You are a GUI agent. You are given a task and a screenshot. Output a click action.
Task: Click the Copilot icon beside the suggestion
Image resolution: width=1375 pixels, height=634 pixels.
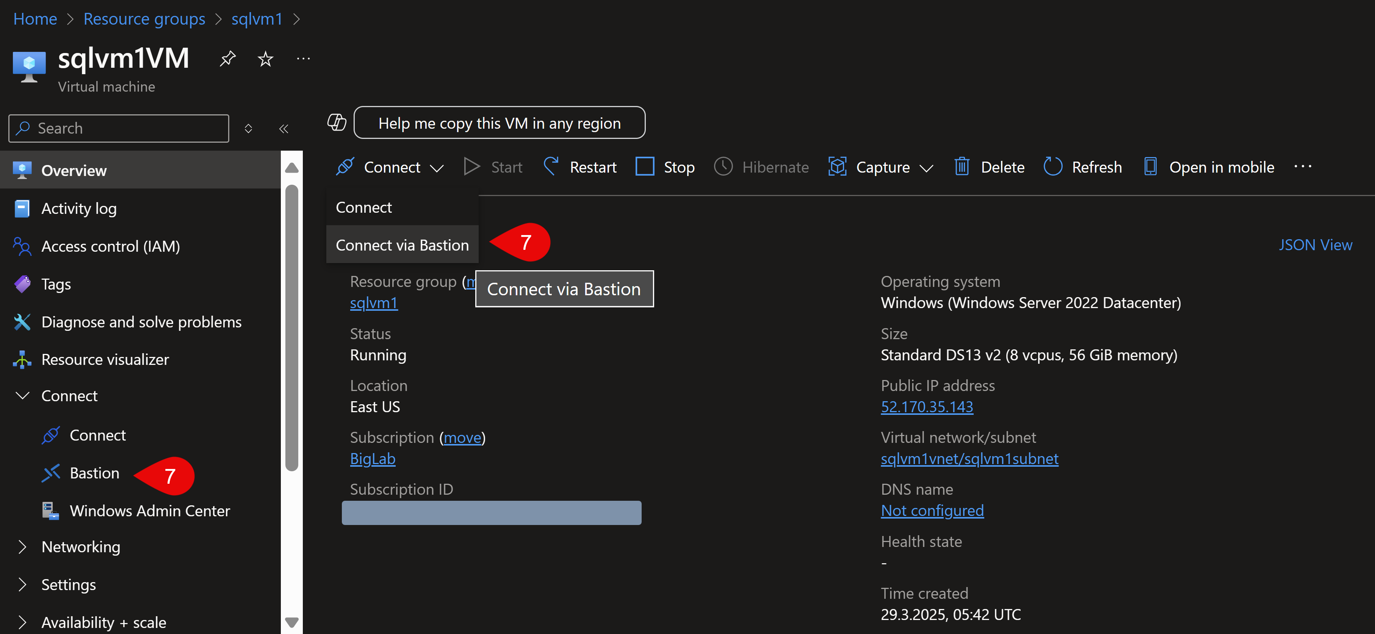point(337,123)
